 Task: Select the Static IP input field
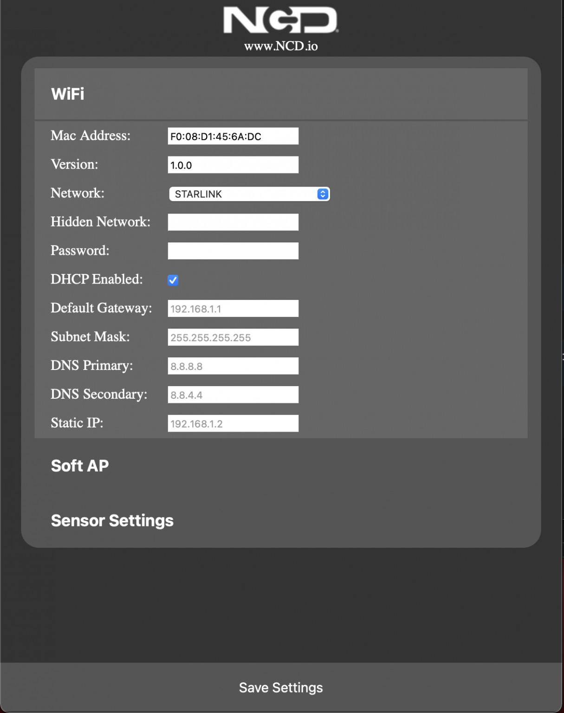233,423
